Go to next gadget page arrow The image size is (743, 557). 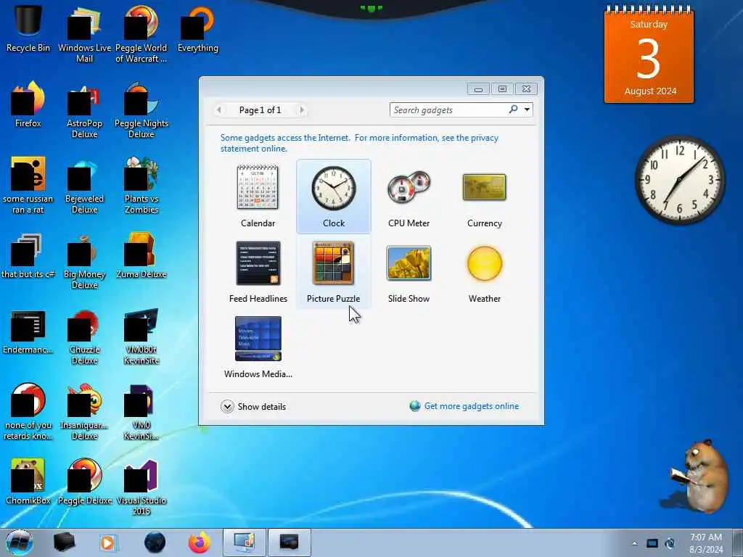tap(302, 110)
